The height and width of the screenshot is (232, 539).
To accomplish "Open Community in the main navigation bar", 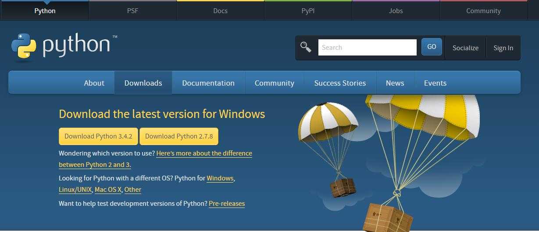I will click(275, 83).
